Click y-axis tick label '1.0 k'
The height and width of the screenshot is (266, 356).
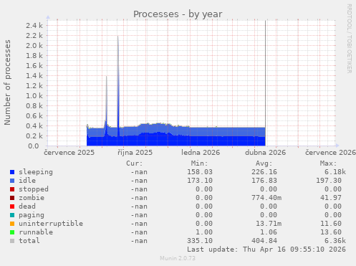click(34, 96)
